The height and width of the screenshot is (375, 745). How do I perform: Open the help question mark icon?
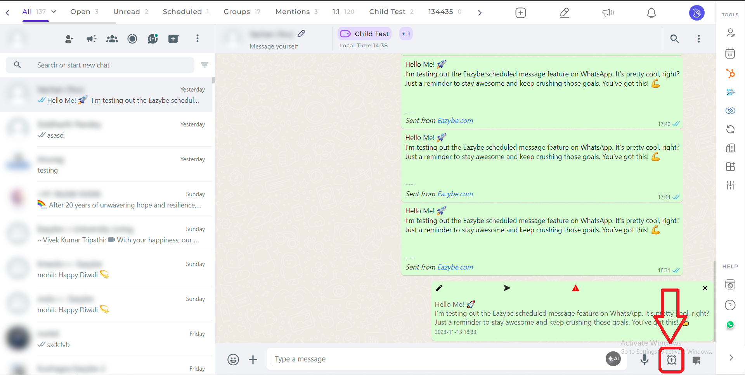(730, 305)
